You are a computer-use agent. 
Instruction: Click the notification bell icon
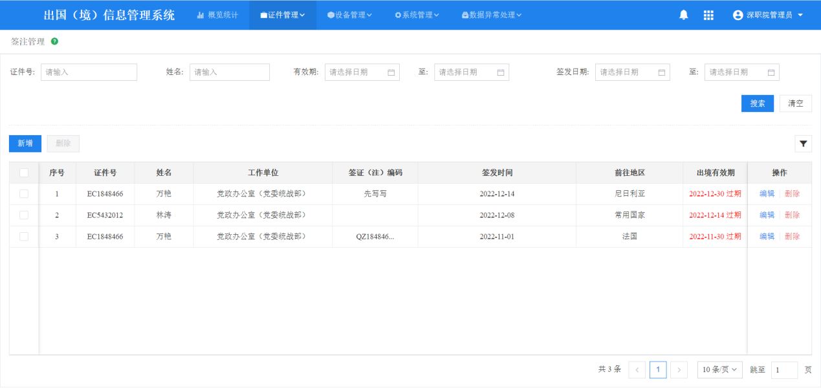683,15
